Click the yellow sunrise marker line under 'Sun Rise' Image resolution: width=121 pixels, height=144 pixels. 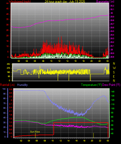point(35,135)
